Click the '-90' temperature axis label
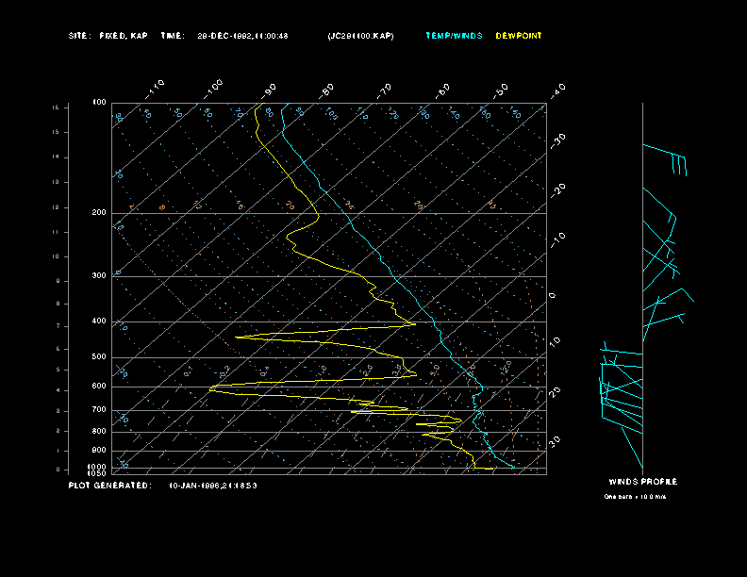Viewport: 747px width, 577px height. (x=269, y=91)
